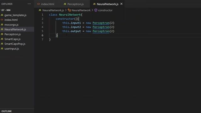This screenshot has height=113, width=201.
Task: Open userInput.js in the explorer
Action: click(x=12, y=49)
